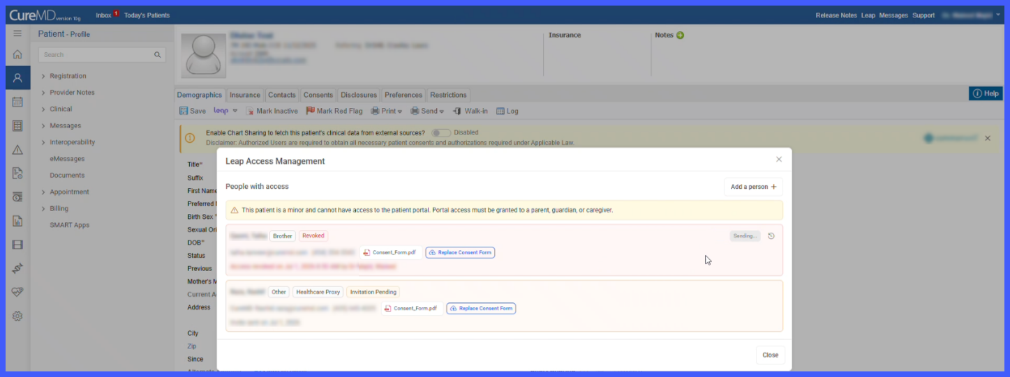This screenshot has height=377, width=1010.
Task: Click the patient Search input field
Action: (102, 54)
